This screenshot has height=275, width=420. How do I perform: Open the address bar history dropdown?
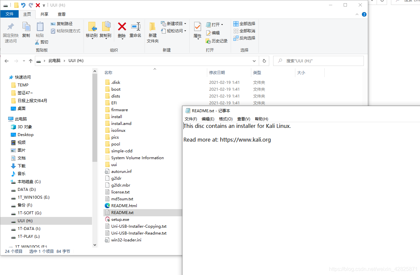(254, 61)
